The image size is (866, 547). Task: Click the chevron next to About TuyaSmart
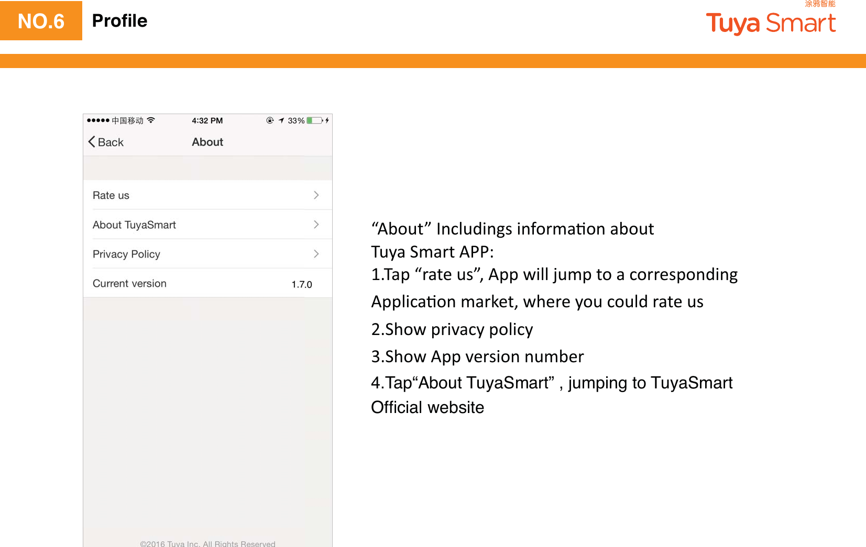(x=316, y=225)
